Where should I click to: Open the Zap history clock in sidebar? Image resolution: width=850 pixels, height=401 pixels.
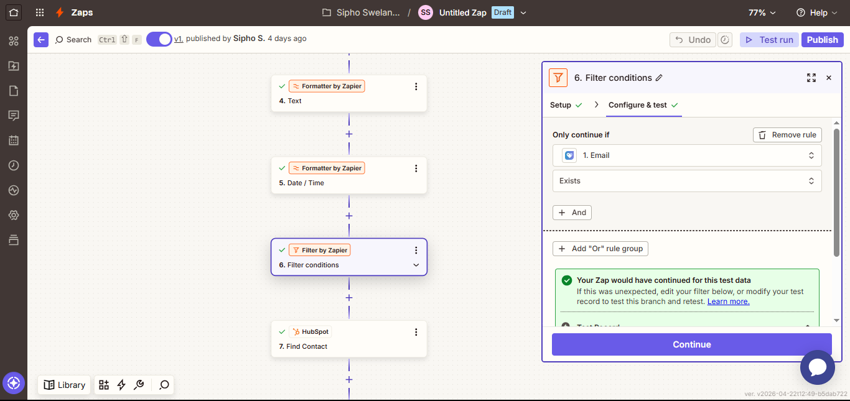point(14,165)
